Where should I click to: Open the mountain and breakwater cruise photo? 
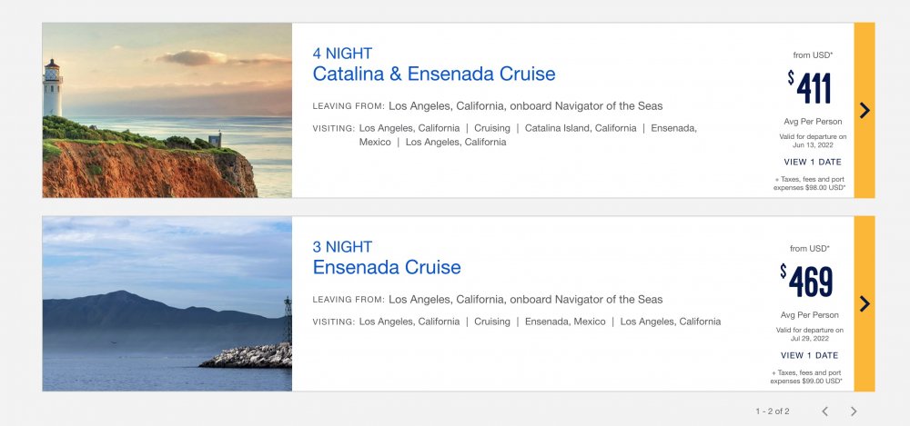point(167,303)
